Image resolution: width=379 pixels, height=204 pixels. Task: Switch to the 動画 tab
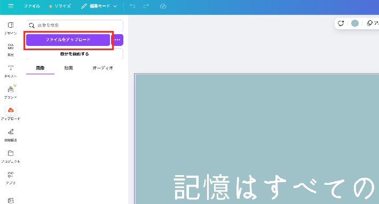[x=69, y=68]
